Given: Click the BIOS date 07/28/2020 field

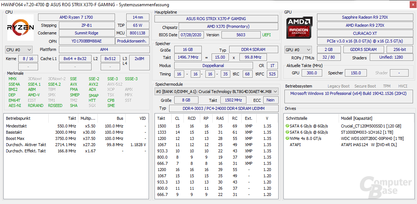Looking at the screenshot, I should (x=192, y=35).
